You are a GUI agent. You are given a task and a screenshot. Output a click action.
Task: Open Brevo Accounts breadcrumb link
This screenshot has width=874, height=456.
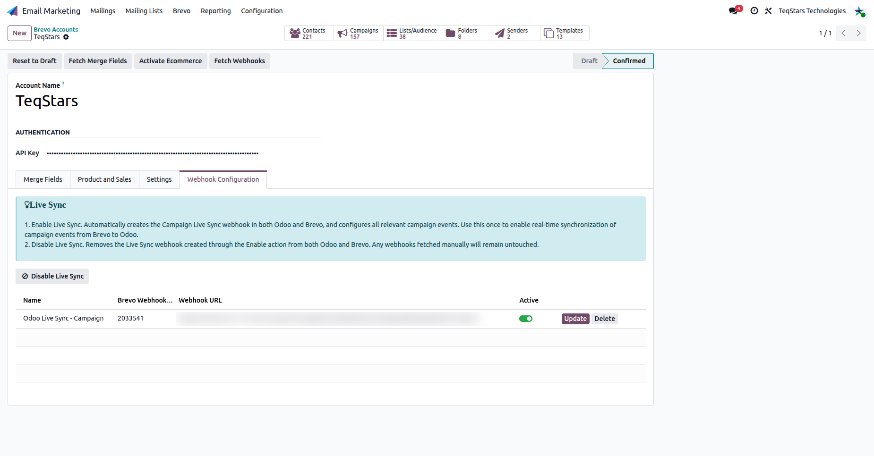(56, 29)
